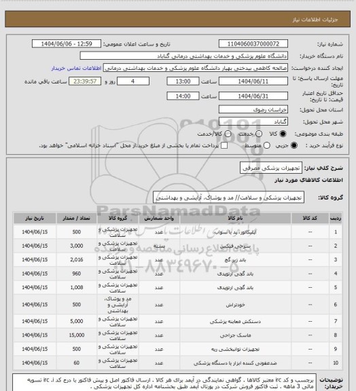Click unit بسته for سرجی فیکس

(x=159, y=246)
